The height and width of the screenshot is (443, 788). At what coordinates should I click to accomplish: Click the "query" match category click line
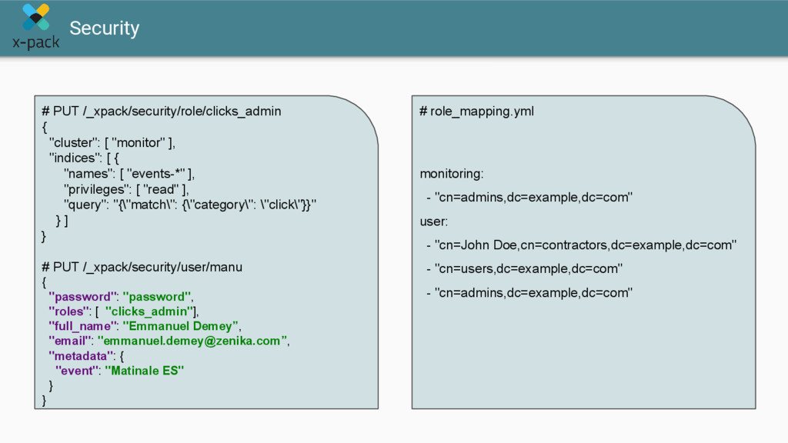click(x=190, y=205)
